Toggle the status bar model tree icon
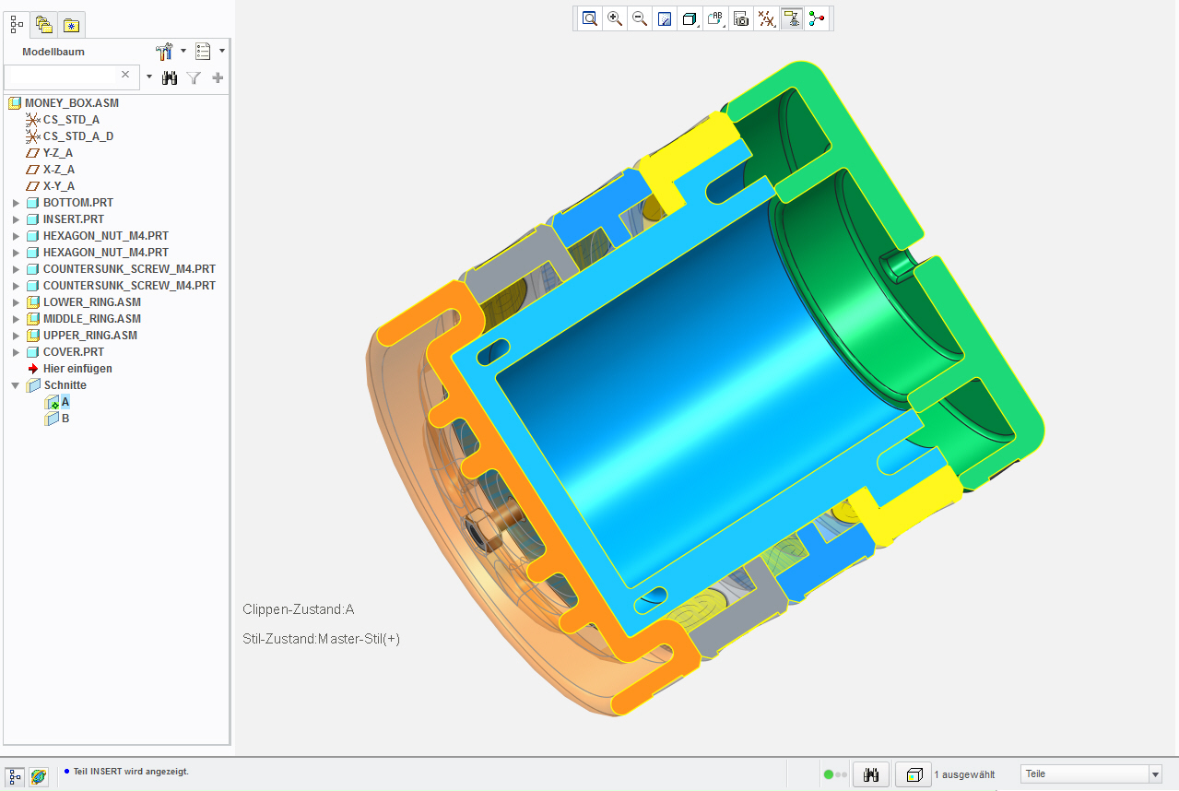Image resolution: width=1179 pixels, height=791 pixels. pyautogui.click(x=15, y=776)
